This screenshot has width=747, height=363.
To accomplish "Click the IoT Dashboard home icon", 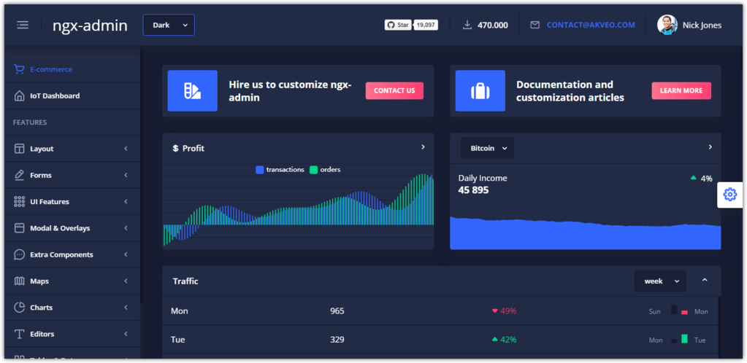I will point(20,96).
